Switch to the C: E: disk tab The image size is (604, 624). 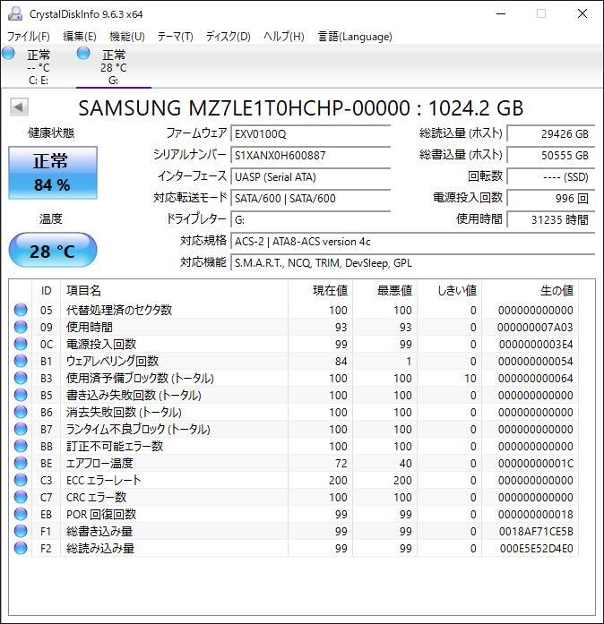click(x=39, y=66)
